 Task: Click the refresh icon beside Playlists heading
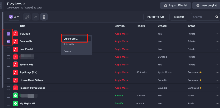(x=24, y=4)
